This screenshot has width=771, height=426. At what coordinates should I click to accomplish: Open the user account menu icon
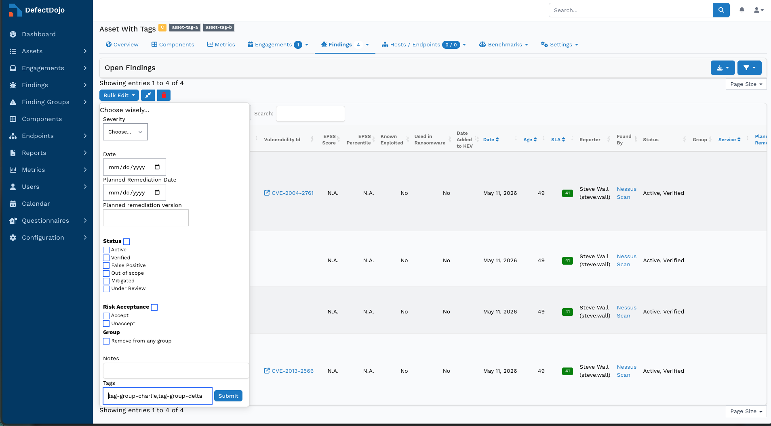click(758, 10)
